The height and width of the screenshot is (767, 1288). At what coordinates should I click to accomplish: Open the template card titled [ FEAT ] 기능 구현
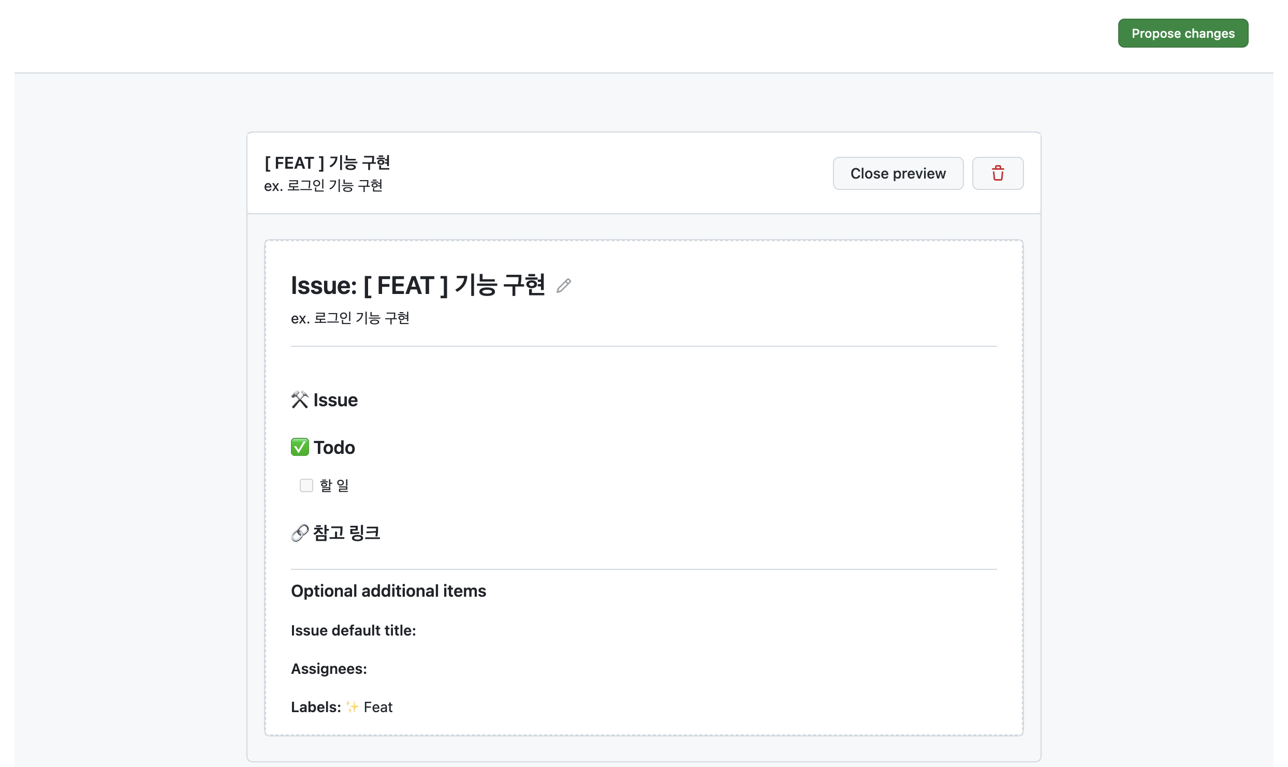[x=327, y=163]
